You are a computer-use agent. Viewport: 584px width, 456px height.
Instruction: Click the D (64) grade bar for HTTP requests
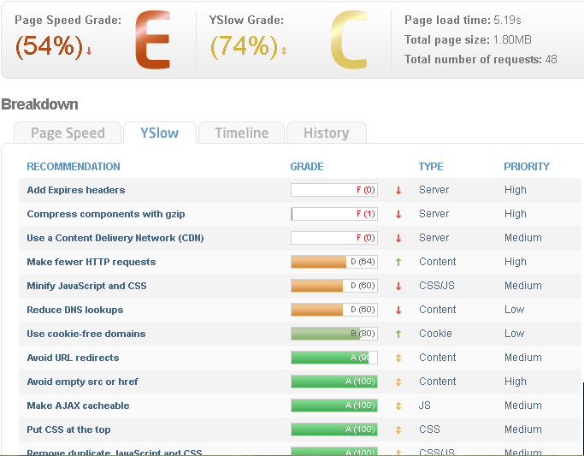(333, 262)
